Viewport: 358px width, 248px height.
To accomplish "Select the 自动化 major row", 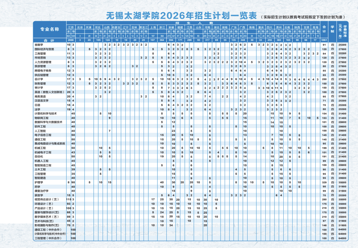I will coord(191,156).
